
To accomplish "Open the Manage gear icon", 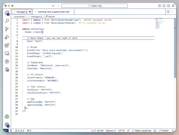I will tap(7, 125).
